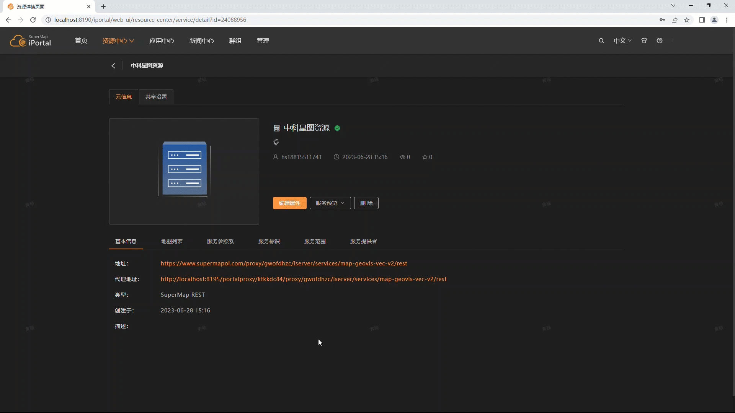Screen dimensions: 735x413
Task: Click the tag icon under the title
Action: click(x=276, y=142)
